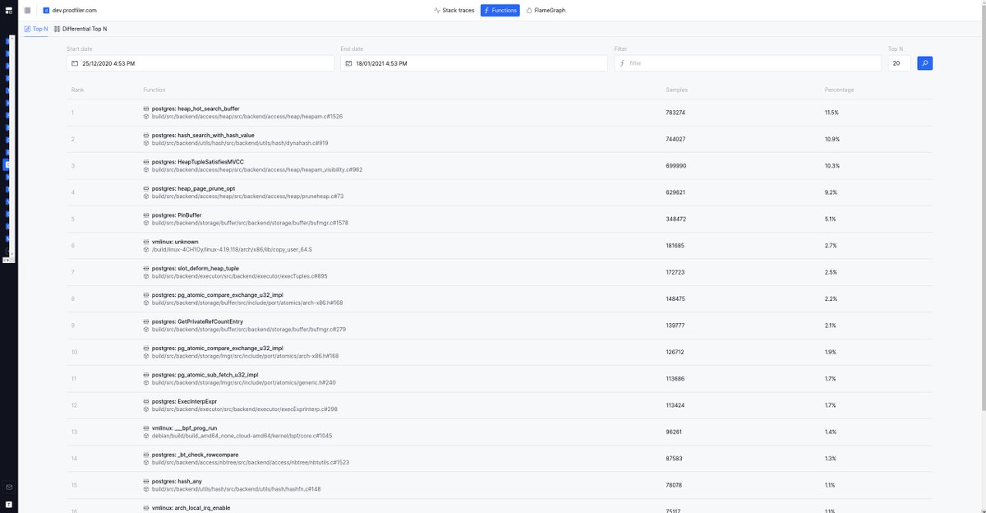986x513 pixels.
Task: Click executable icon beside vmlinux: unknown
Action: click(146, 242)
